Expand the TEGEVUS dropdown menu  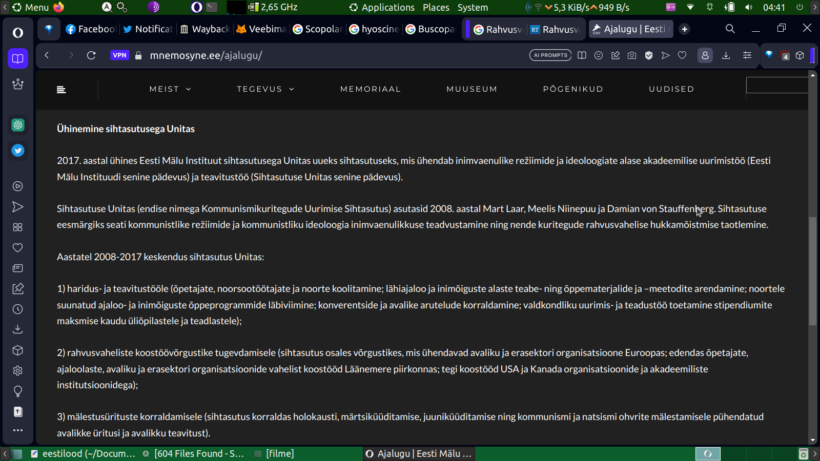point(265,89)
